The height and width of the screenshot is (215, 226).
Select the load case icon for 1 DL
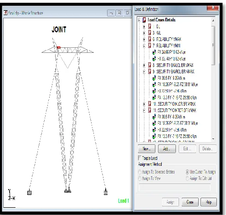149,26
